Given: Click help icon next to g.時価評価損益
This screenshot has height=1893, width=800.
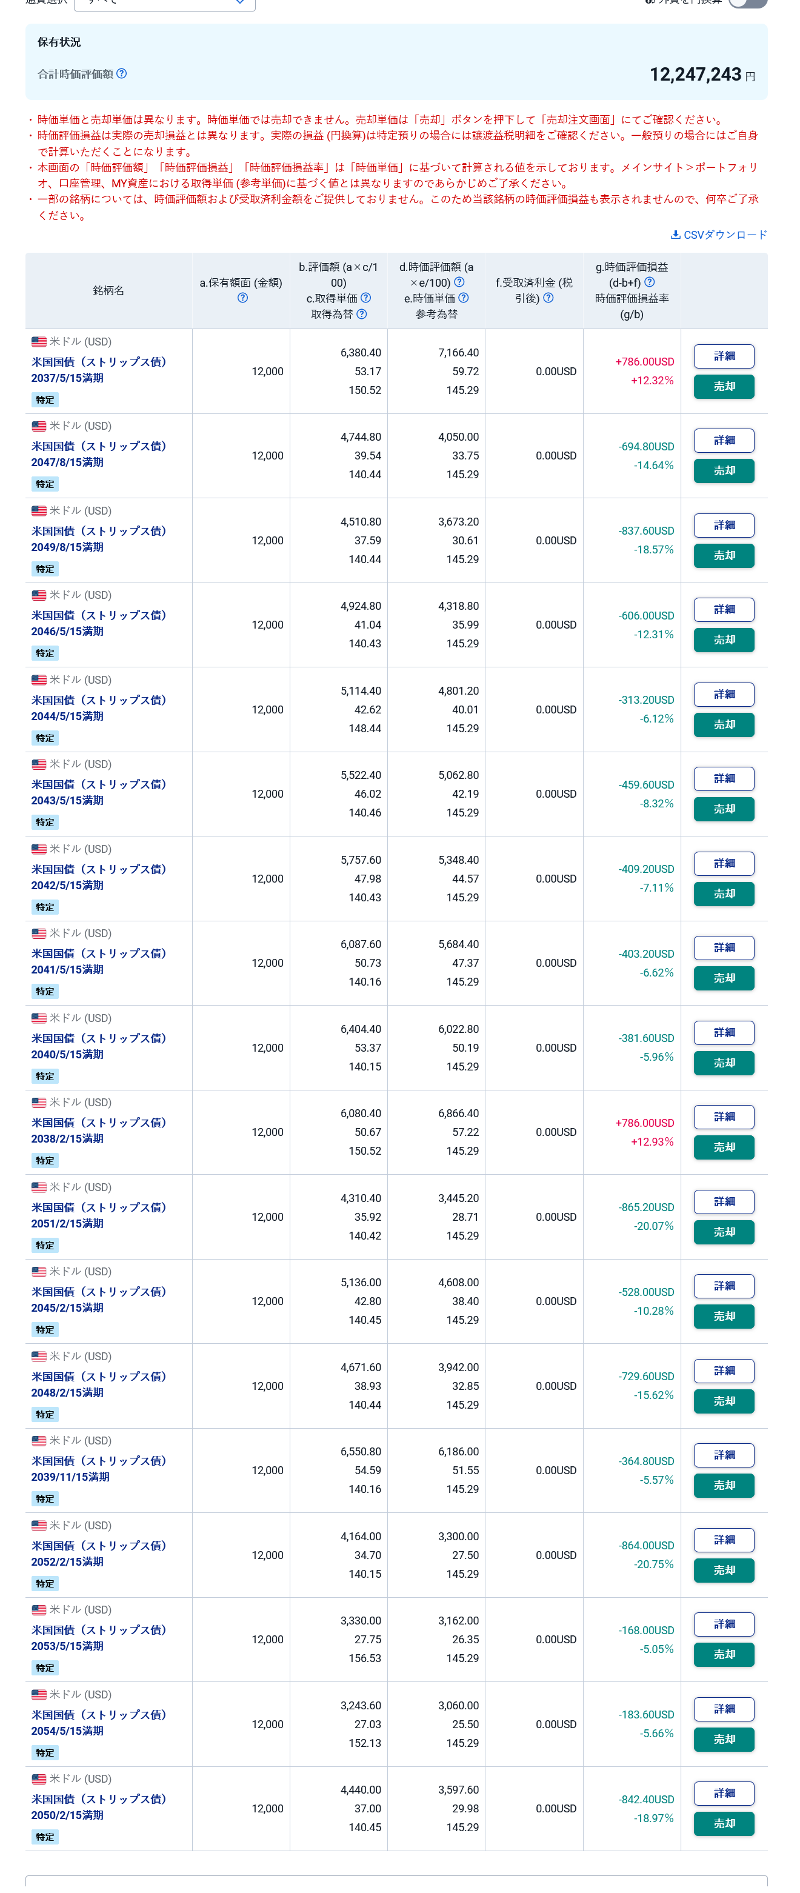Looking at the screenshot, I should click(650, 282).
